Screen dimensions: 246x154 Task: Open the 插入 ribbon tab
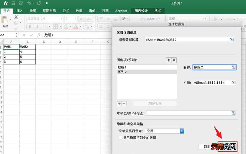point(20,11)
